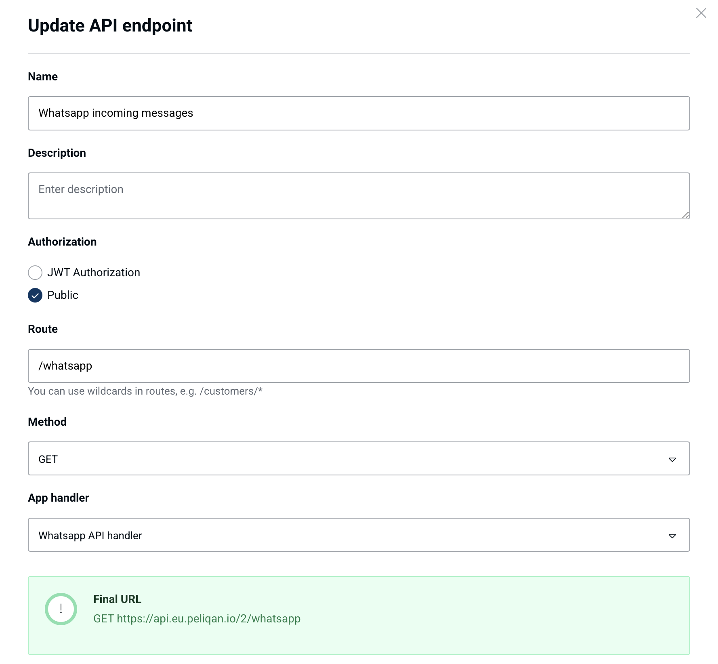Click the 'Update API endpoint' title

click(x=110, y=25)
